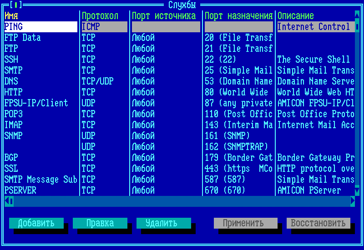The width and height of the screenshot is (364, 250).
Task: Click the window close marker in title bar
Action: click(x=16, y=5)
